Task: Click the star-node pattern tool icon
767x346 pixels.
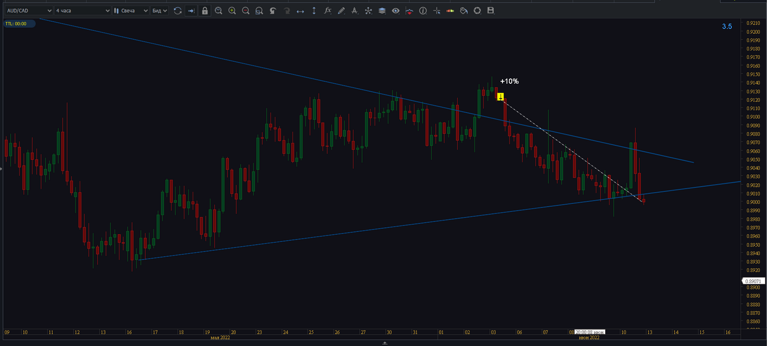Action: (369, 11)
